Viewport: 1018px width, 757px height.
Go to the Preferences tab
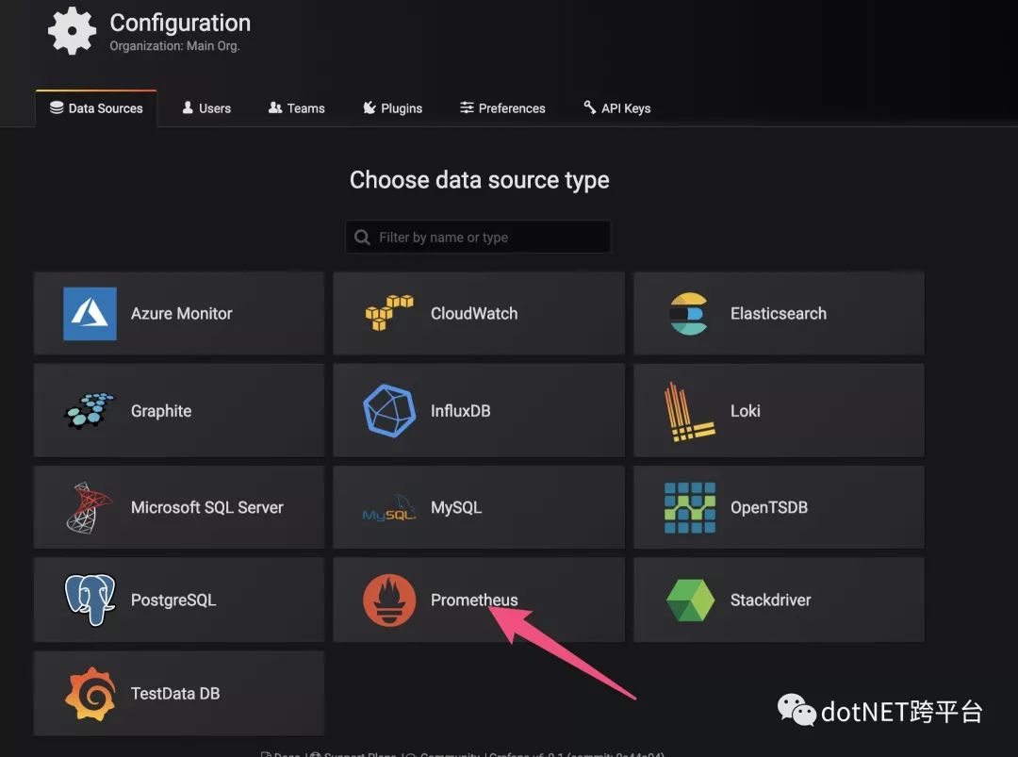[502, 108]
